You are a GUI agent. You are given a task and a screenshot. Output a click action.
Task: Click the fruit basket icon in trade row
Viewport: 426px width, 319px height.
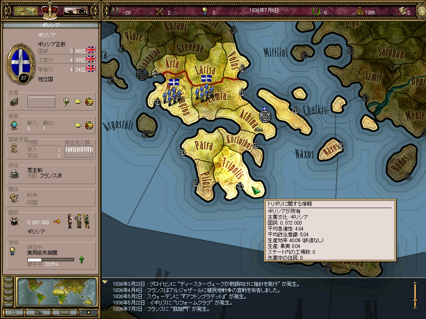(89, 125)
